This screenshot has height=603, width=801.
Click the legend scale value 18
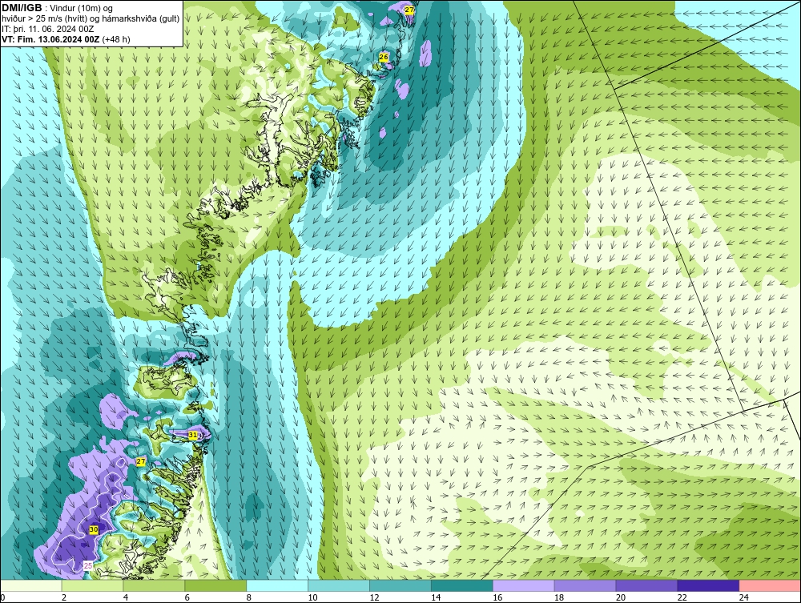click(559, 597)
